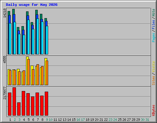
Task: Click day 23 on the x-axis
Action: (110, 120)
